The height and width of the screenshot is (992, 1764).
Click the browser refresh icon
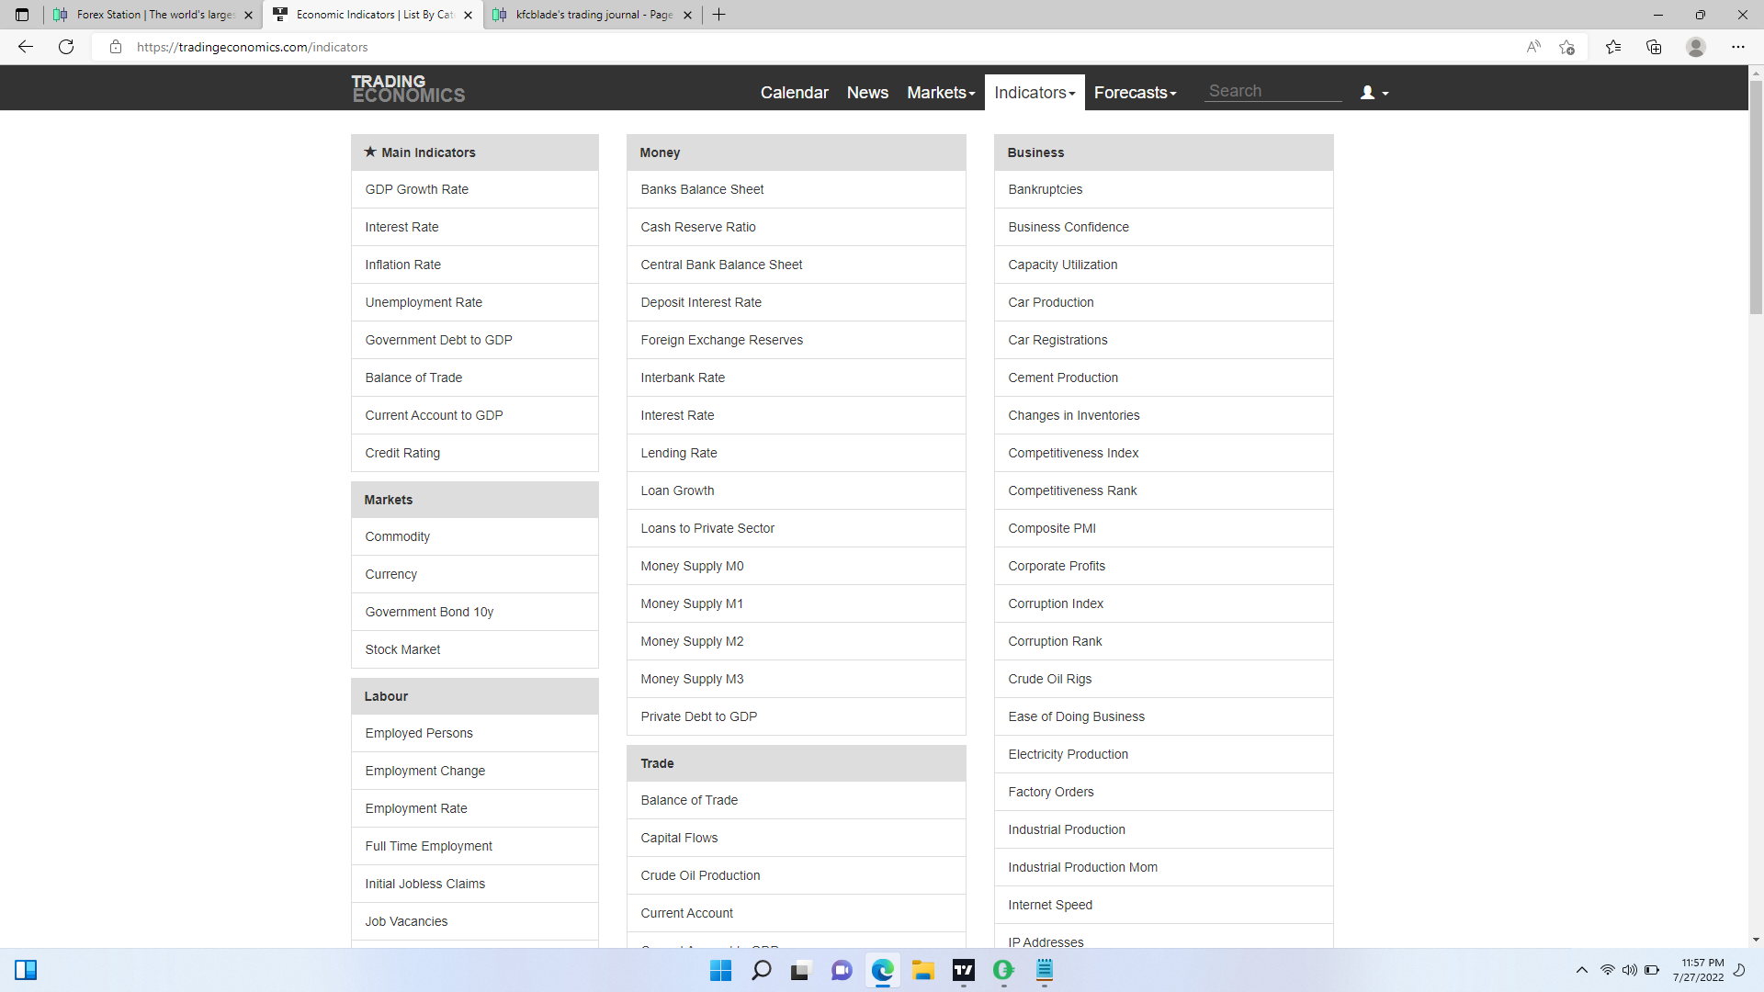pyautogui.click(x=66, y=47)
